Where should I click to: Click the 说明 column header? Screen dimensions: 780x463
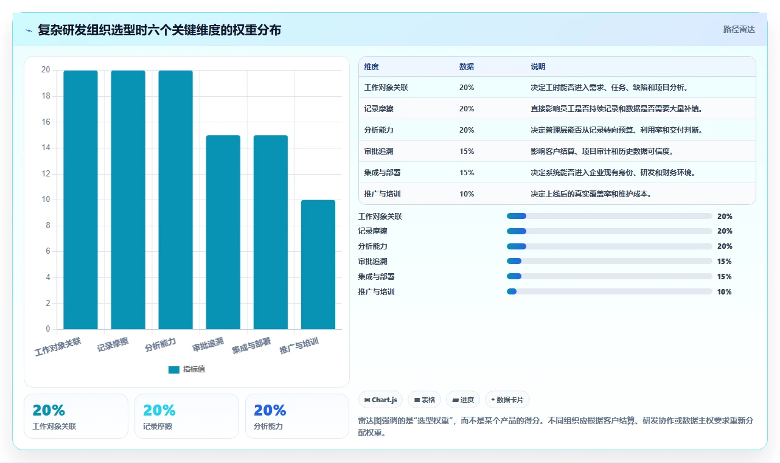[x=538, y=67]
